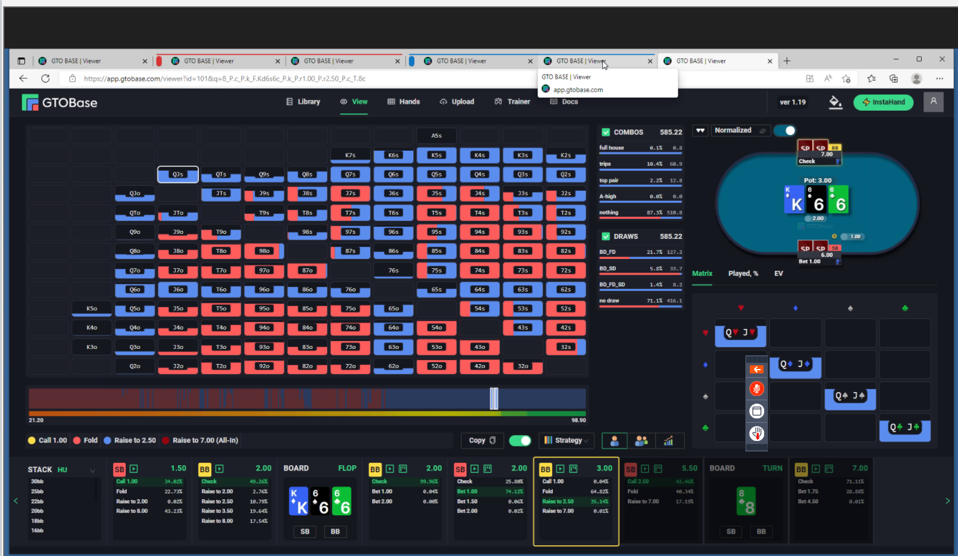The width and height of the screenshot is (958, 556).
Task: Open the Strategy dropdown
Action: [x=567, y=440]
